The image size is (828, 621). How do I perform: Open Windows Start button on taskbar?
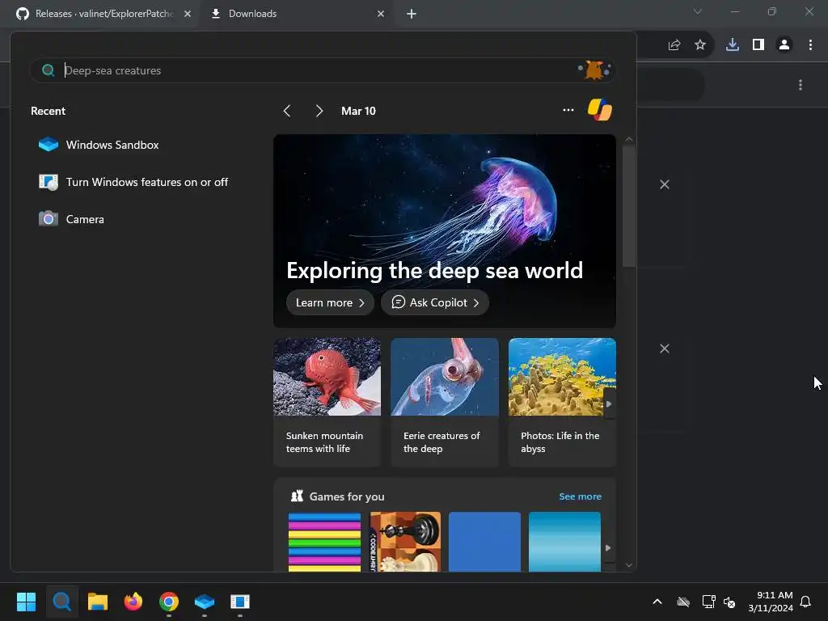(x=27, y=602)
